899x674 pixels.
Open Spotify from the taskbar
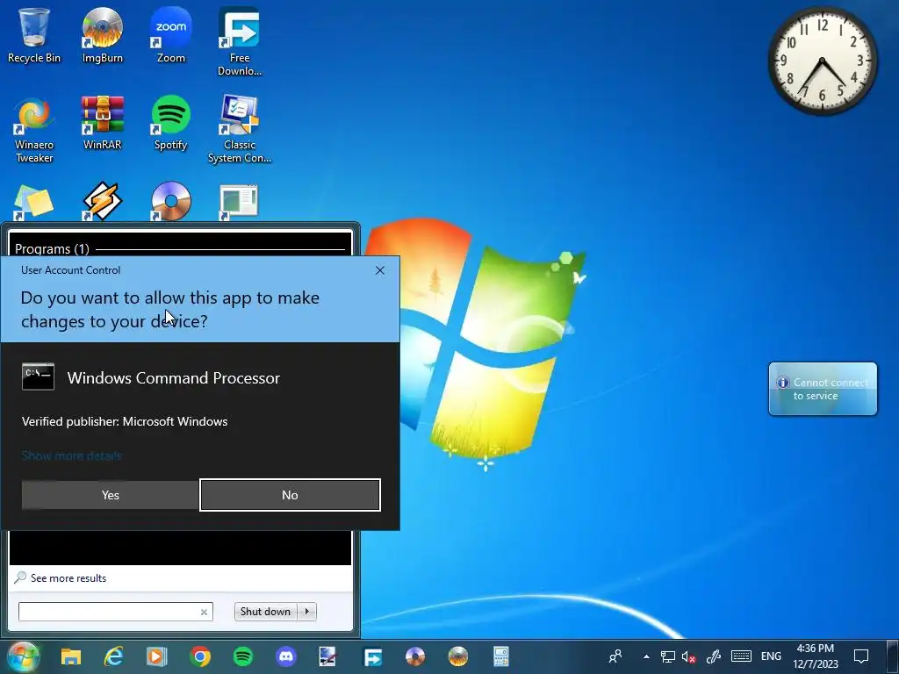point(243,656)
